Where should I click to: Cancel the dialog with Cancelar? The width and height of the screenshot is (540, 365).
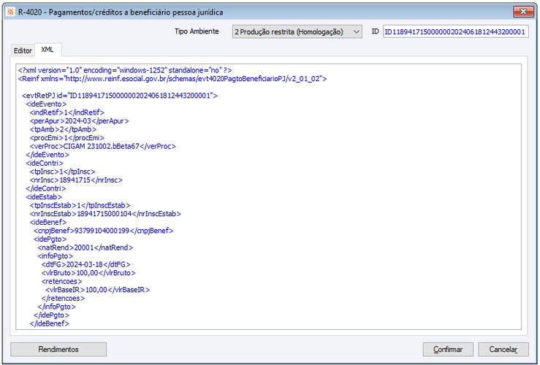[503, 349]
